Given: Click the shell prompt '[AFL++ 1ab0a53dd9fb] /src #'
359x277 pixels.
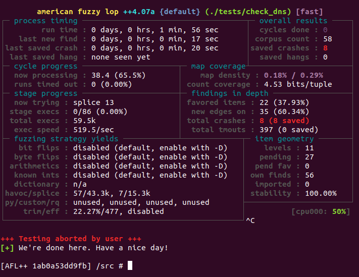Looking at the screenshot, I should point(62,266).
